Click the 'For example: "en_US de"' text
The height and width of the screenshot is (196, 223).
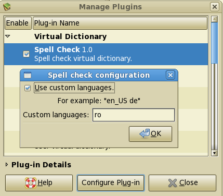coord(99,101)
